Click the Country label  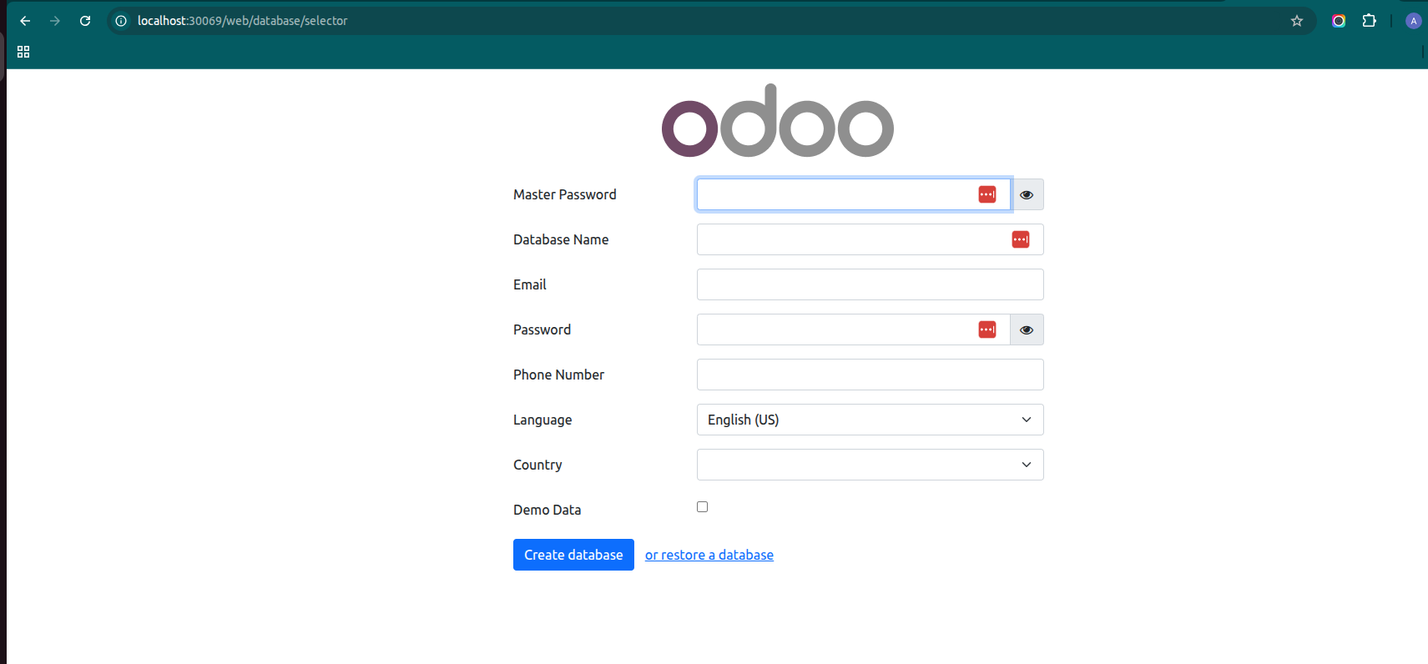click(537, 465)
